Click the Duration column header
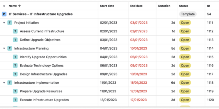219x109 pixels. (164, 6)
